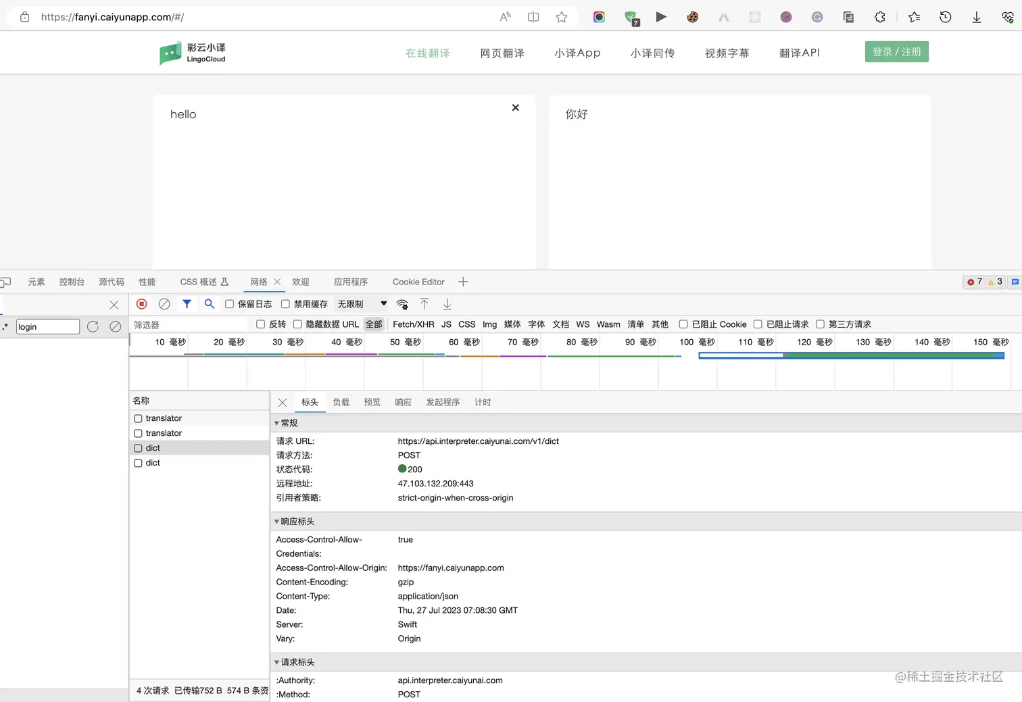Open the 计时 tab

pos(483,402)
